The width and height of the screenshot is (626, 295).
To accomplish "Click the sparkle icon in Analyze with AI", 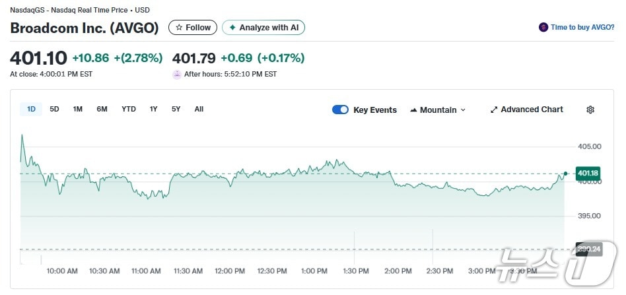I will point(232,28).
